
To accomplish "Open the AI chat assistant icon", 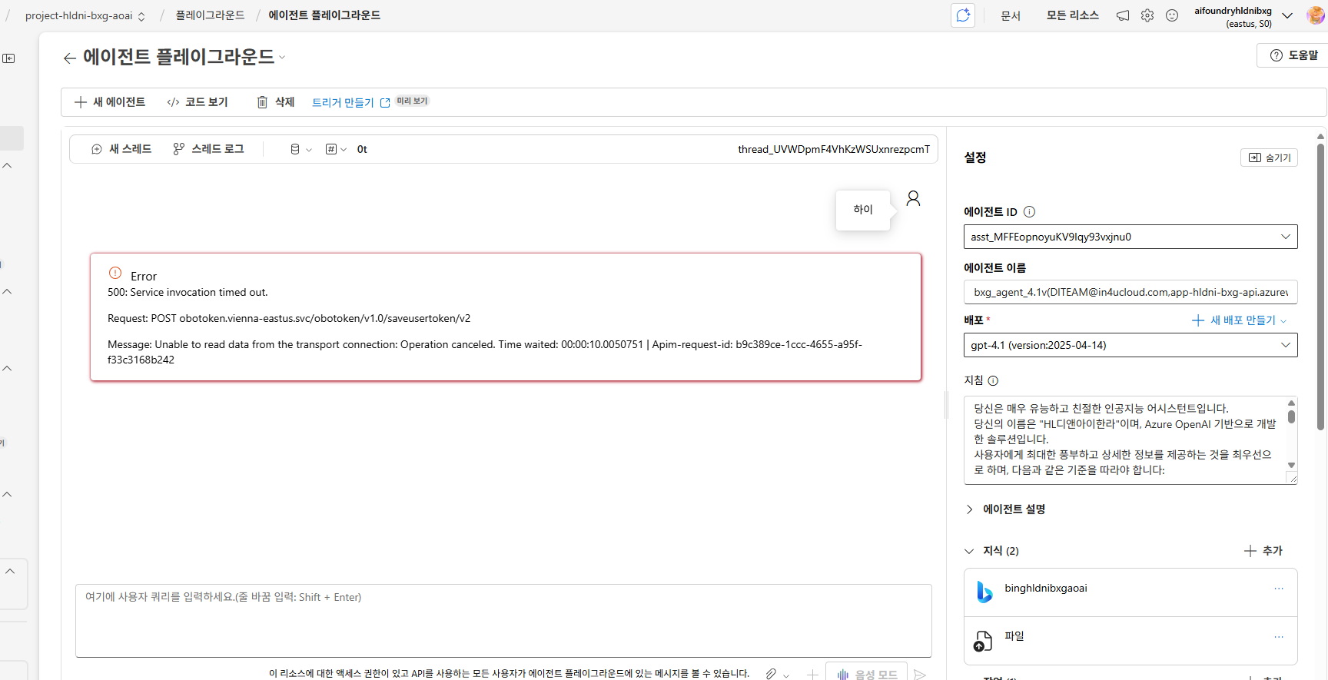I will point(963,15).
